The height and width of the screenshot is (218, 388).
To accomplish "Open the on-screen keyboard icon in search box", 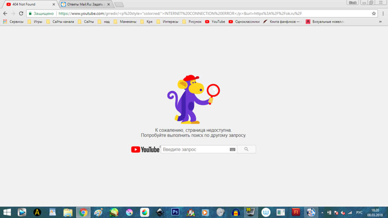I will tap(232, 149).
